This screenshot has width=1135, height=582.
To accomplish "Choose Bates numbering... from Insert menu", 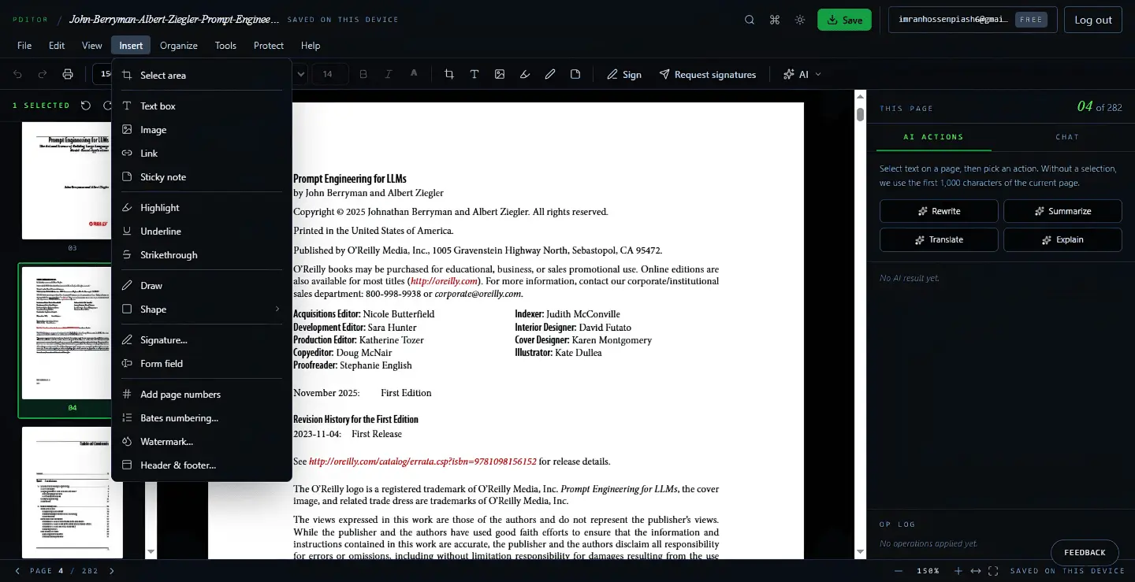I will [202, 417].
